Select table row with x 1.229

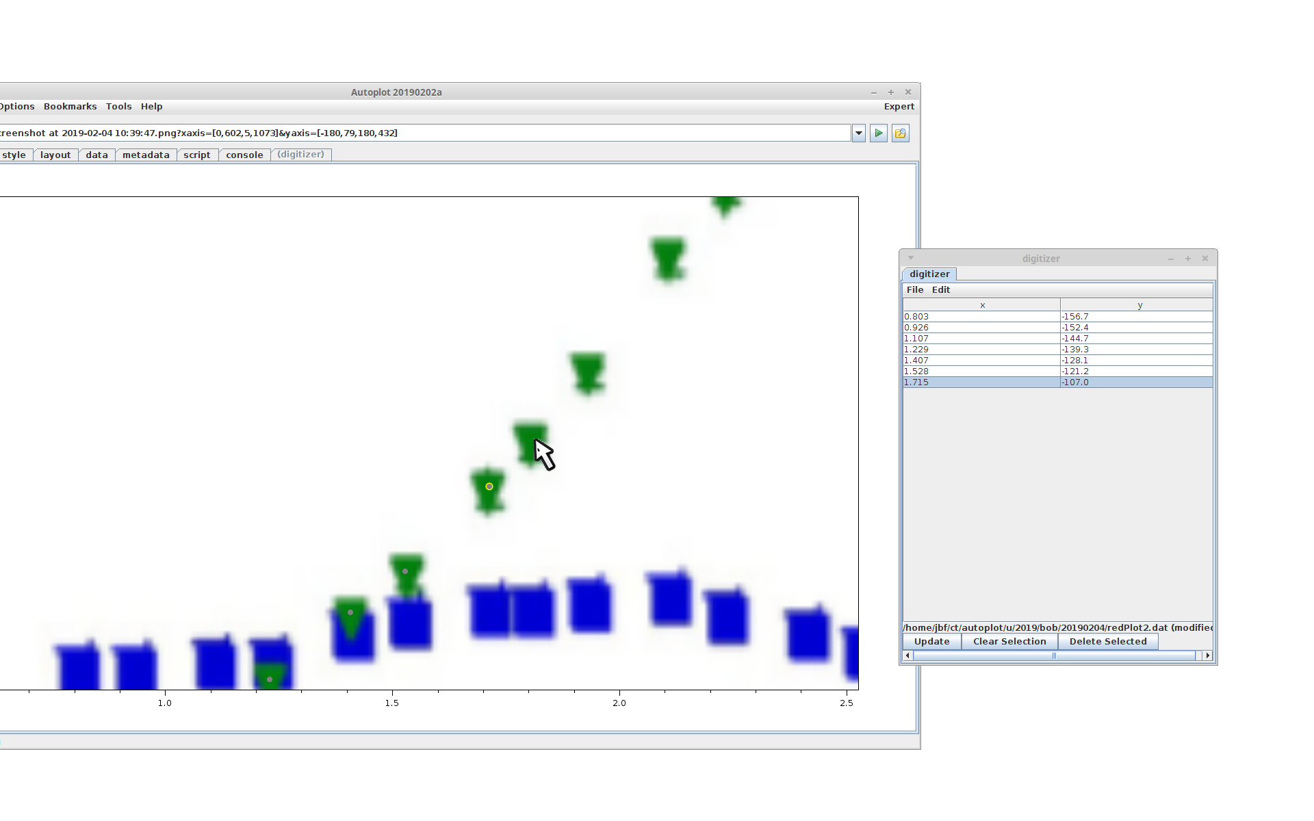coord(981,350)
